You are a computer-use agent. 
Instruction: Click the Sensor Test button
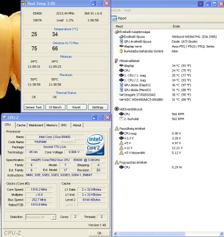[x=34, y=107]
